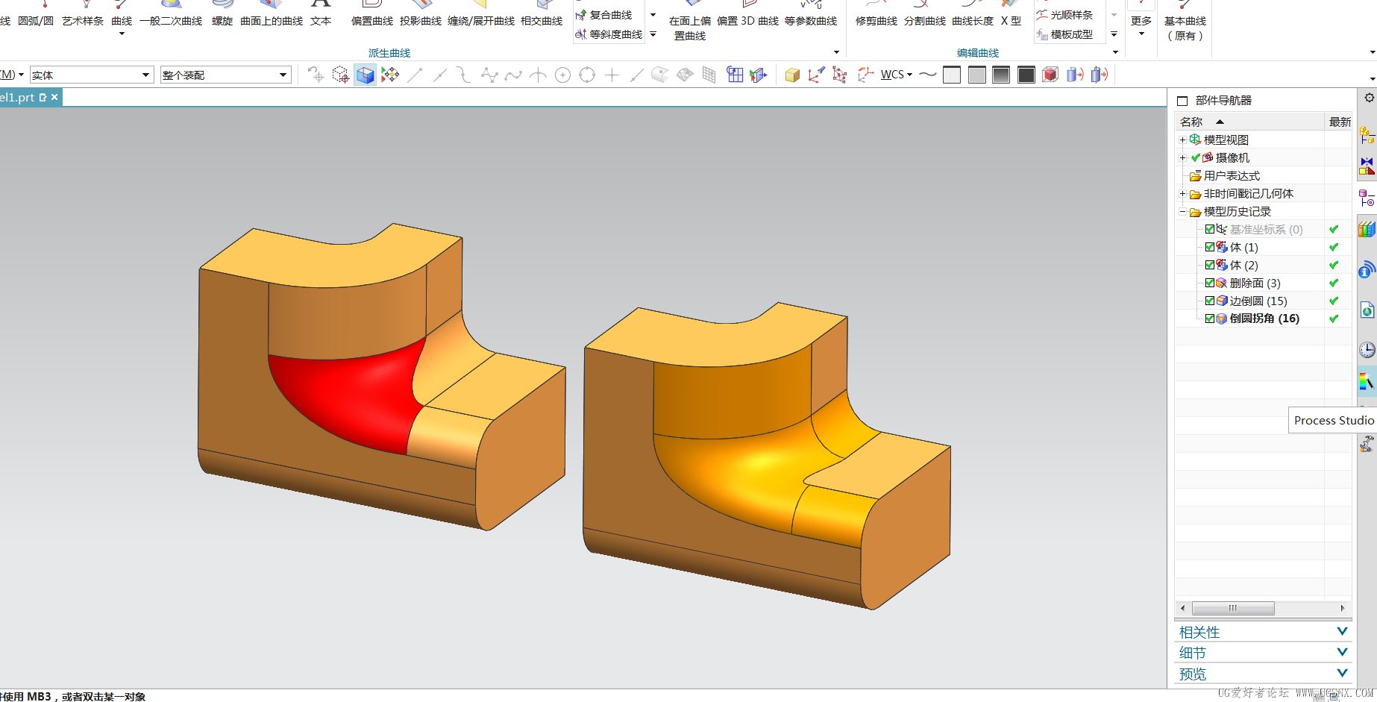
Task: Click the 复合曲线 ribbon command
Action: [x=603, y=14]
